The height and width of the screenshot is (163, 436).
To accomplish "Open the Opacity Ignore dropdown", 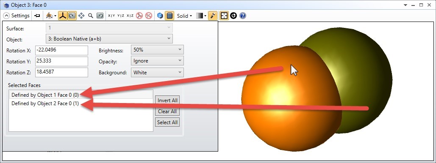I will 157,61.
